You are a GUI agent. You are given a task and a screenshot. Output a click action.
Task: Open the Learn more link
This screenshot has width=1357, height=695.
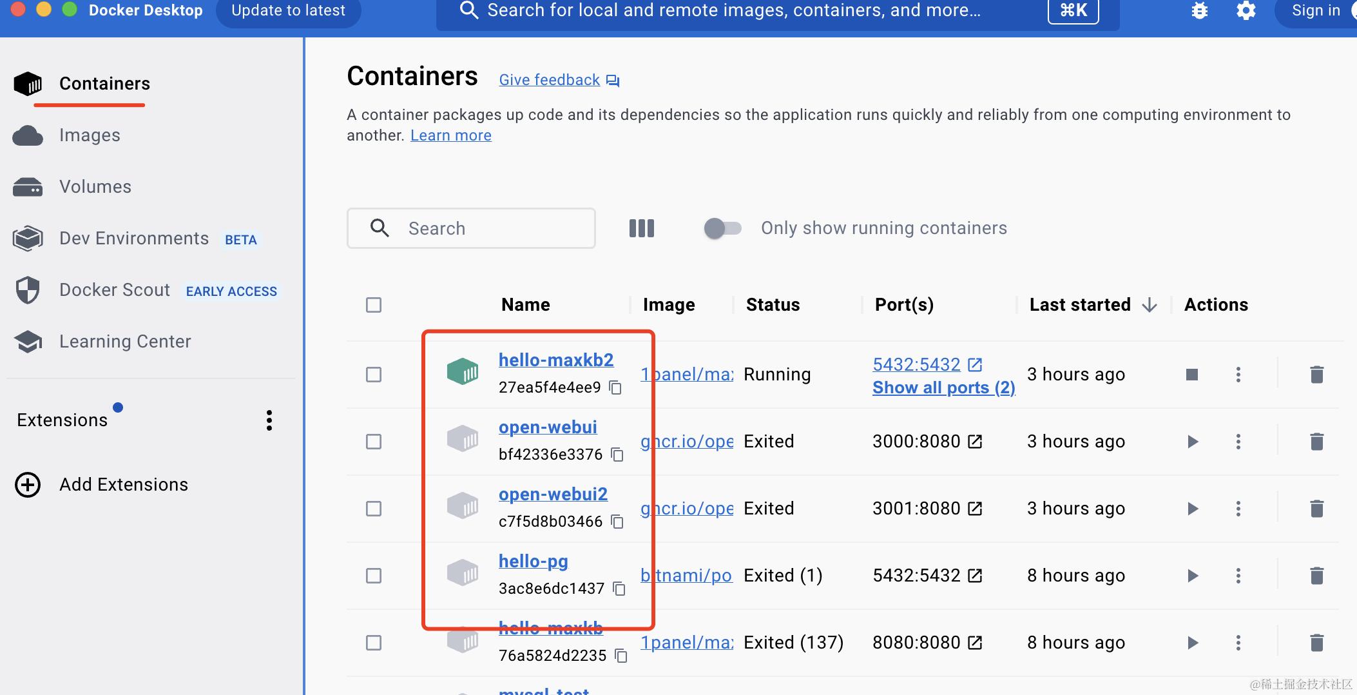451,135
